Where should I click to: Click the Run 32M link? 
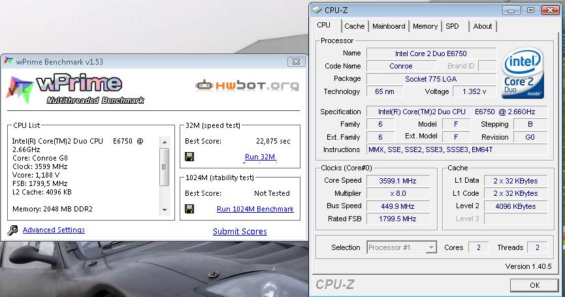pyautogui.click(x=260, y=157)
